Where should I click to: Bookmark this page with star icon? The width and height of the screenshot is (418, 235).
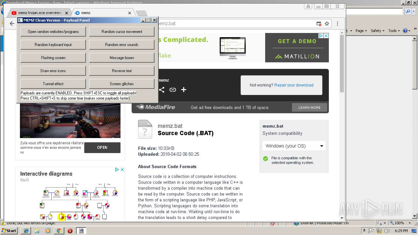(327, 24)
